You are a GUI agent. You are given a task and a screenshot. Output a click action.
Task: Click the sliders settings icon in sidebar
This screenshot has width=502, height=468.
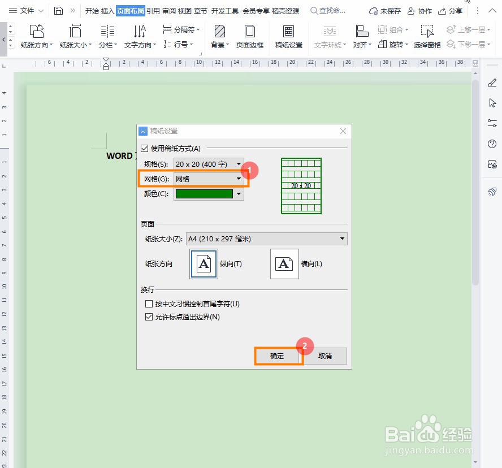pyautogui.click(x=492, y=123)
